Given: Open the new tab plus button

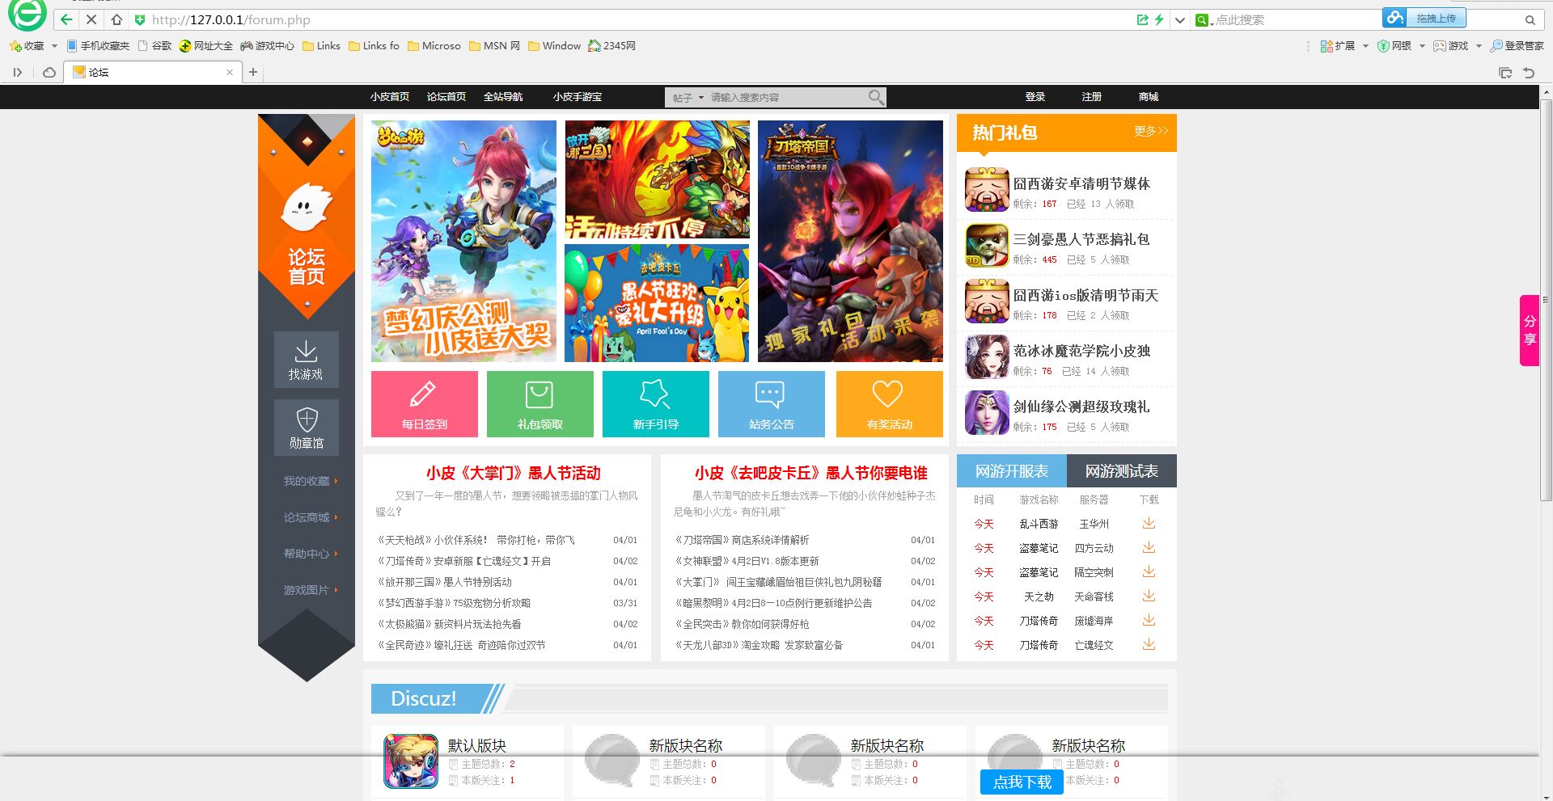Looking at the screenshot, I should pyautogui.click(x=253, y=72).
